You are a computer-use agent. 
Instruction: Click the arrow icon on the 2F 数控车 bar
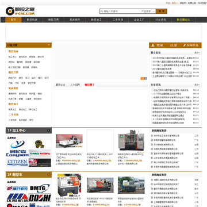(49, 175)
